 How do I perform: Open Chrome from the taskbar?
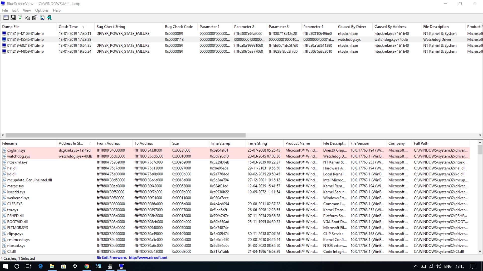pyautogui.click(x=87, y=266)
